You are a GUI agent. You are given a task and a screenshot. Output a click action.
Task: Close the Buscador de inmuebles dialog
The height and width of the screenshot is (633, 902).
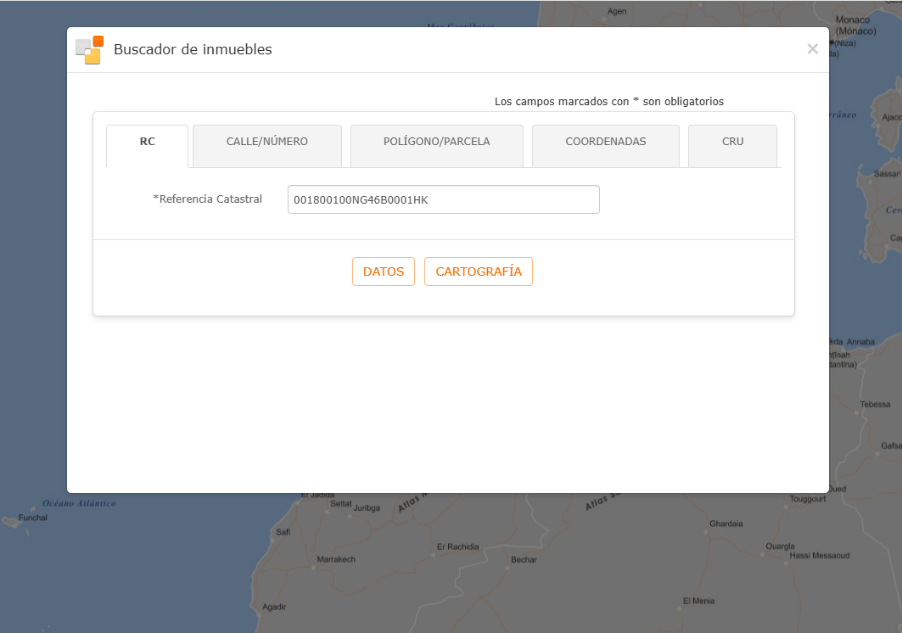click(x=812, y=49)
